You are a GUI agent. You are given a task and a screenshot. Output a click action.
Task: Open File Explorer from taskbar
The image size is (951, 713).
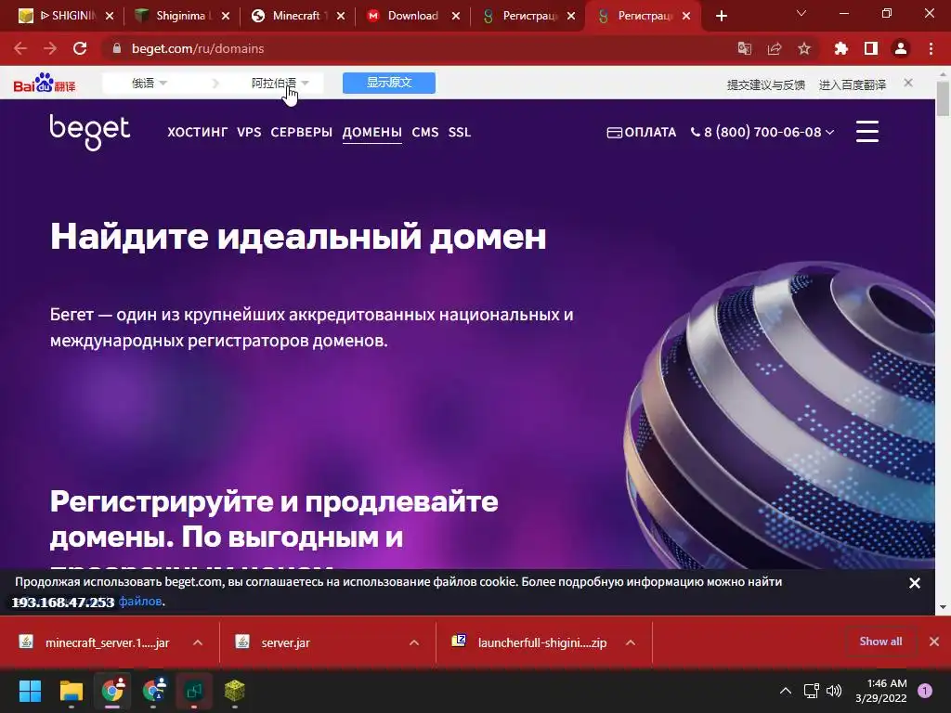(71, 691)
